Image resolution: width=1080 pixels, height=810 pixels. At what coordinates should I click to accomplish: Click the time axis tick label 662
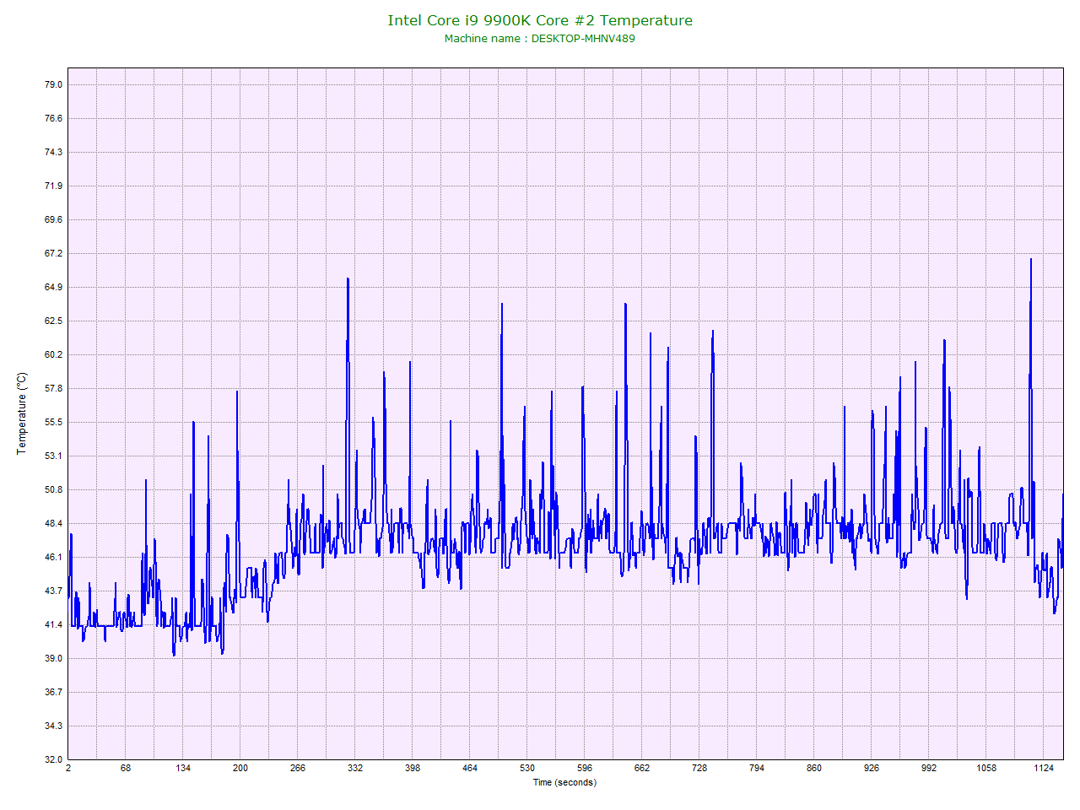tap(642, 768)
